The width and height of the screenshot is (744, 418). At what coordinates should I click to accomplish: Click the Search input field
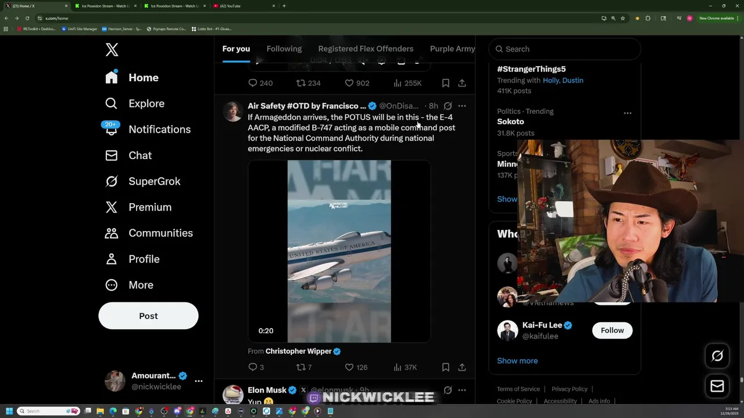tap(564, 49)
